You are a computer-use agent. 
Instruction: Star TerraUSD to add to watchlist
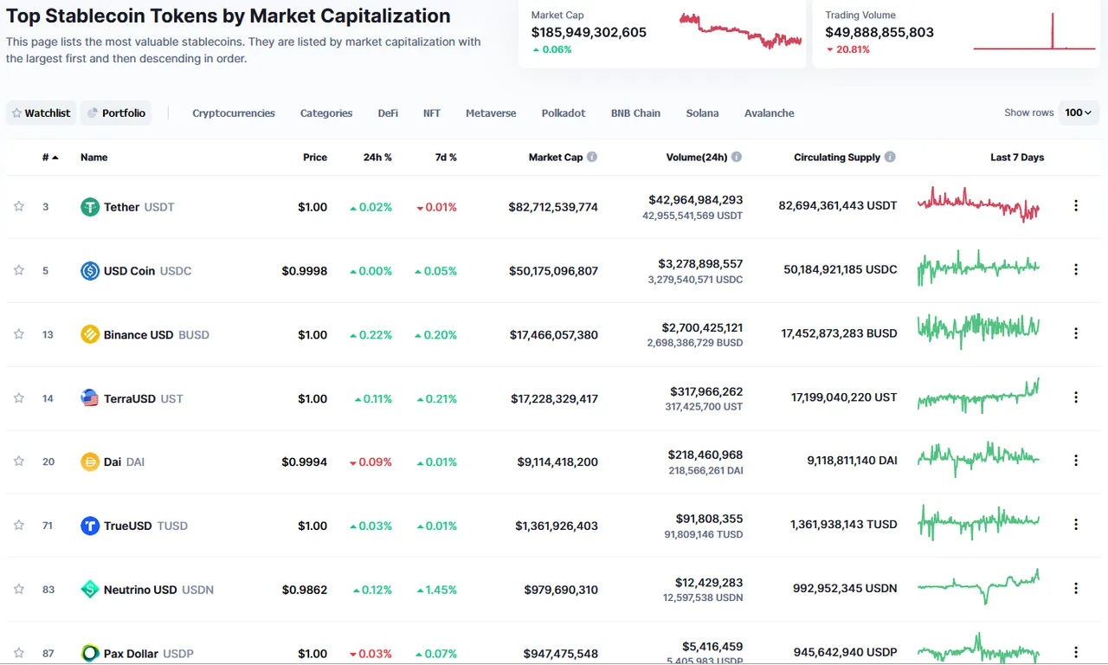pos(18,397)
